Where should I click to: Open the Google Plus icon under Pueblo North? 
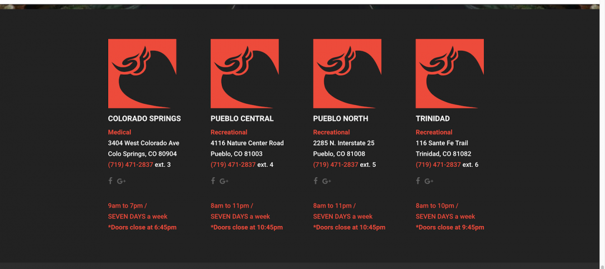point(327,181)
